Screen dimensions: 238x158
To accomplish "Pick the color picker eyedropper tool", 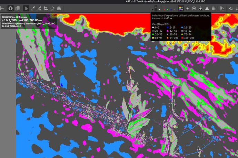I will tap(33, 8).
